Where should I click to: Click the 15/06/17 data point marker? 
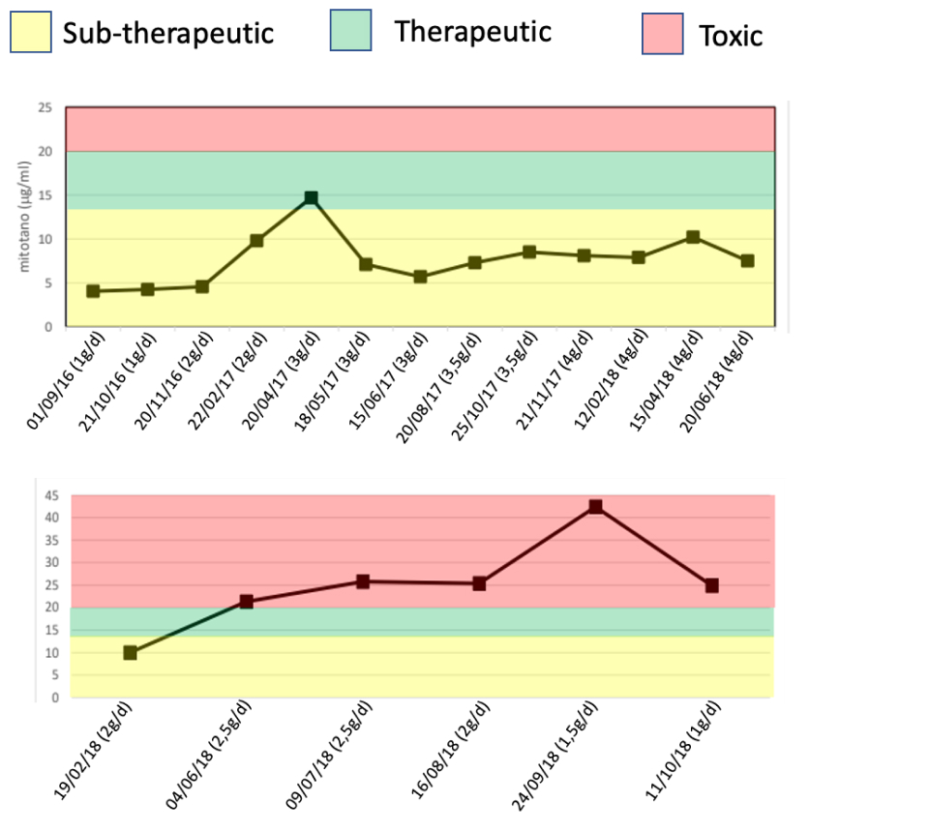pos(420,277)
